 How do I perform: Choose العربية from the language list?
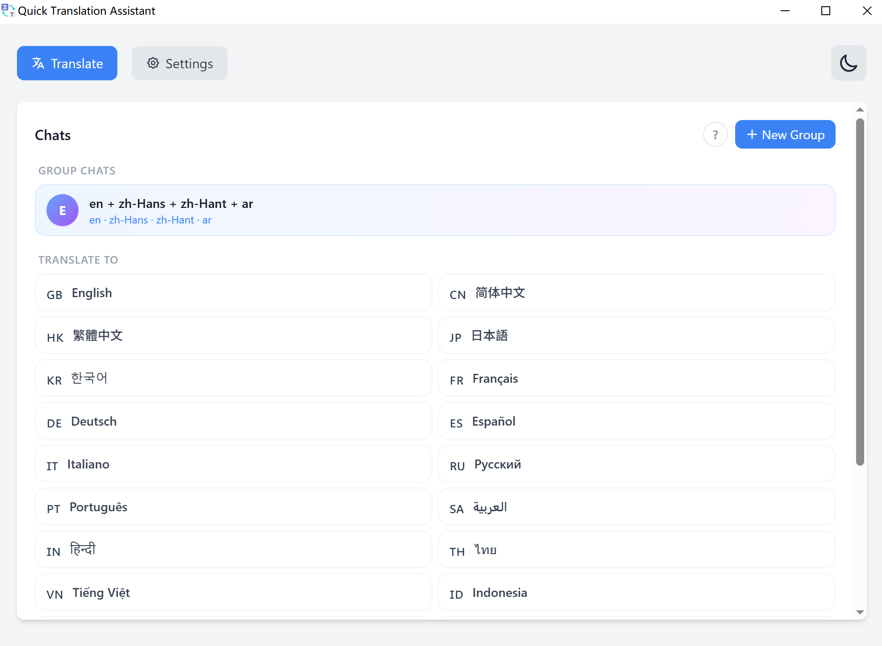pyautogui.click(x=637, y=507)
